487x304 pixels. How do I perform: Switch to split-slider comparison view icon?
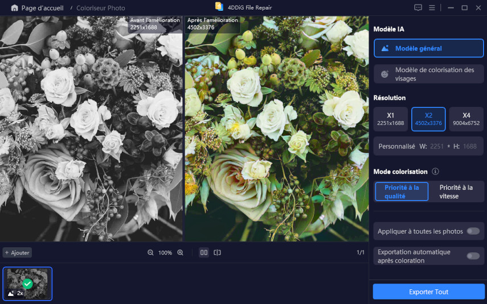pyautogui.click(x=217, y=252)
